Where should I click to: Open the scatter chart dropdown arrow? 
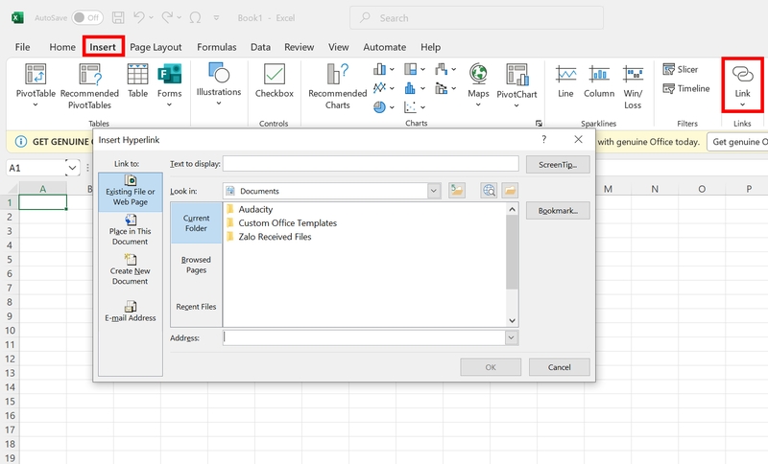[x=422, y=107]
